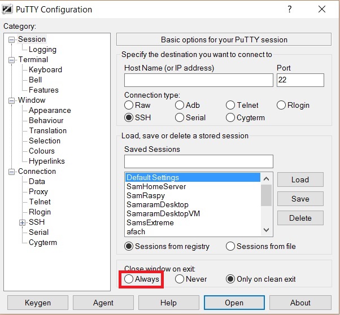This screenshot has width=340, height=315.
Task: Open the Connection category in the tree
Action: pyautogui.click(x=37, y=171)
